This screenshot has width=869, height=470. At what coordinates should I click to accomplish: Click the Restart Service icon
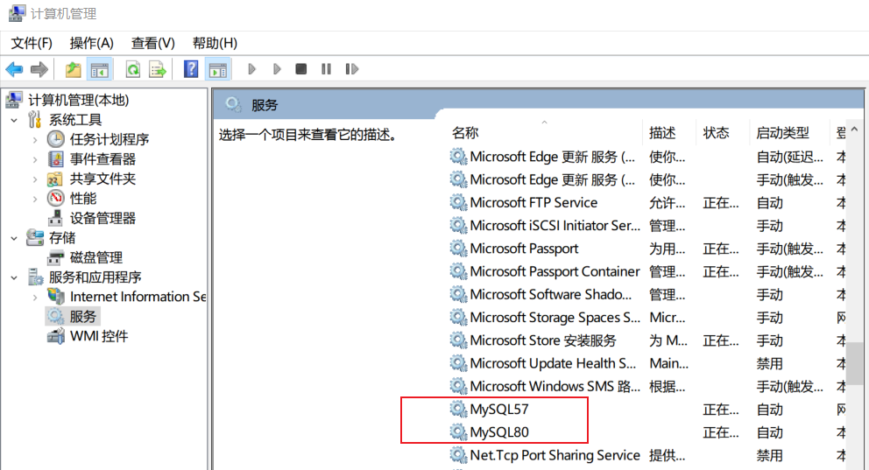pyautogui.click(x=352, y=69)
